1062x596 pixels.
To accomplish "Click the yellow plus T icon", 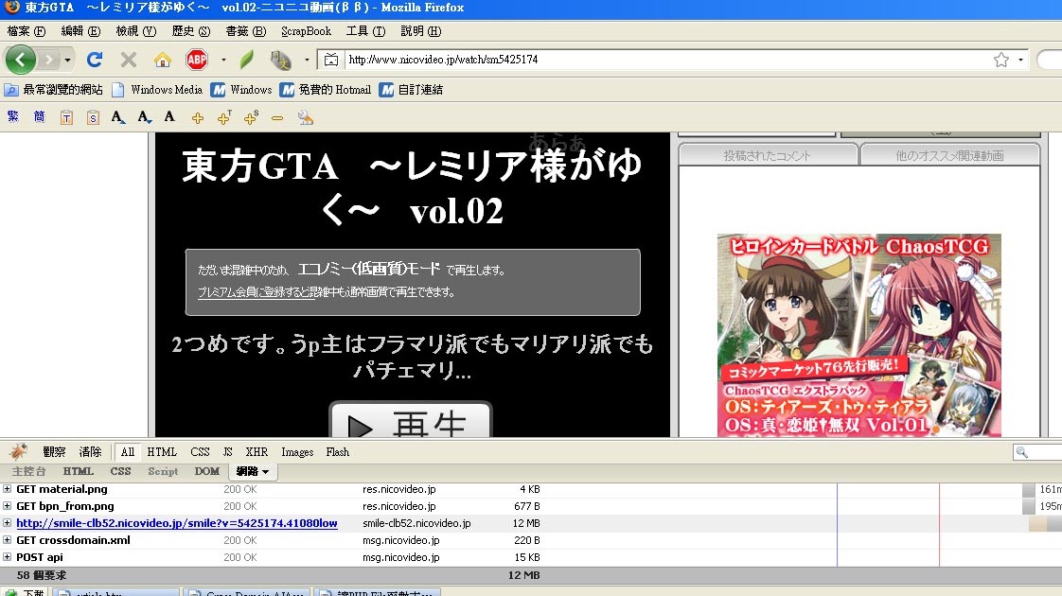I will coord(224,118).
